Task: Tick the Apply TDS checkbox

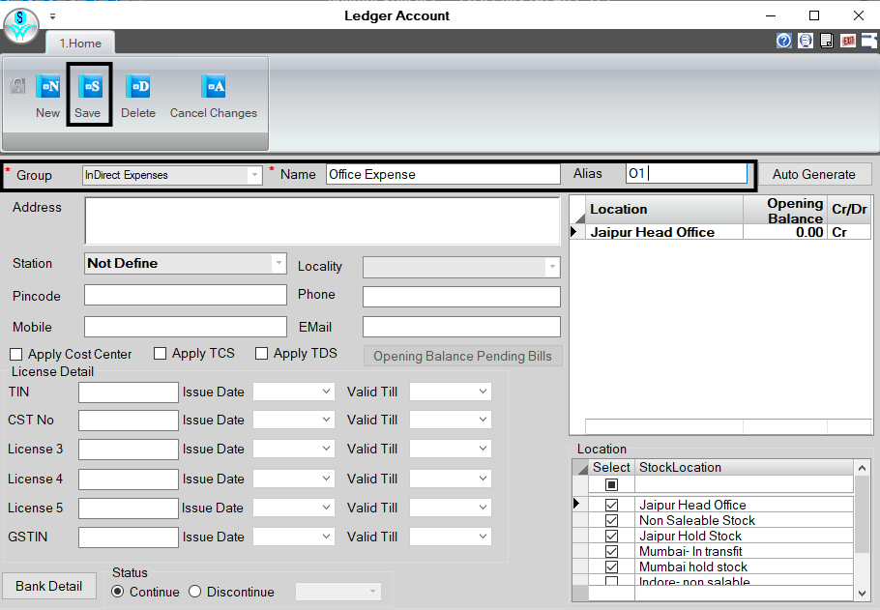Action: [x=262, y=354]
